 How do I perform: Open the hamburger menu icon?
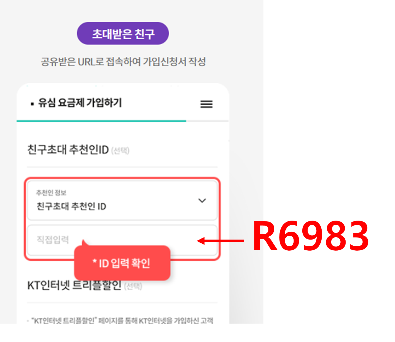[x=206, y=104]
